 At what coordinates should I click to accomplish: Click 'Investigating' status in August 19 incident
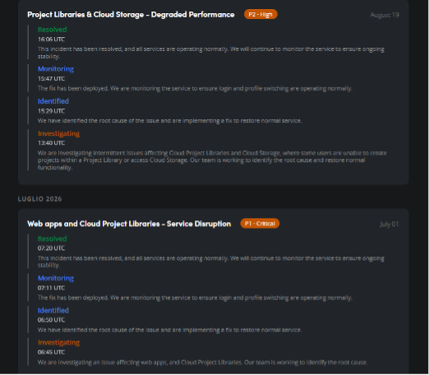(58, 133)
